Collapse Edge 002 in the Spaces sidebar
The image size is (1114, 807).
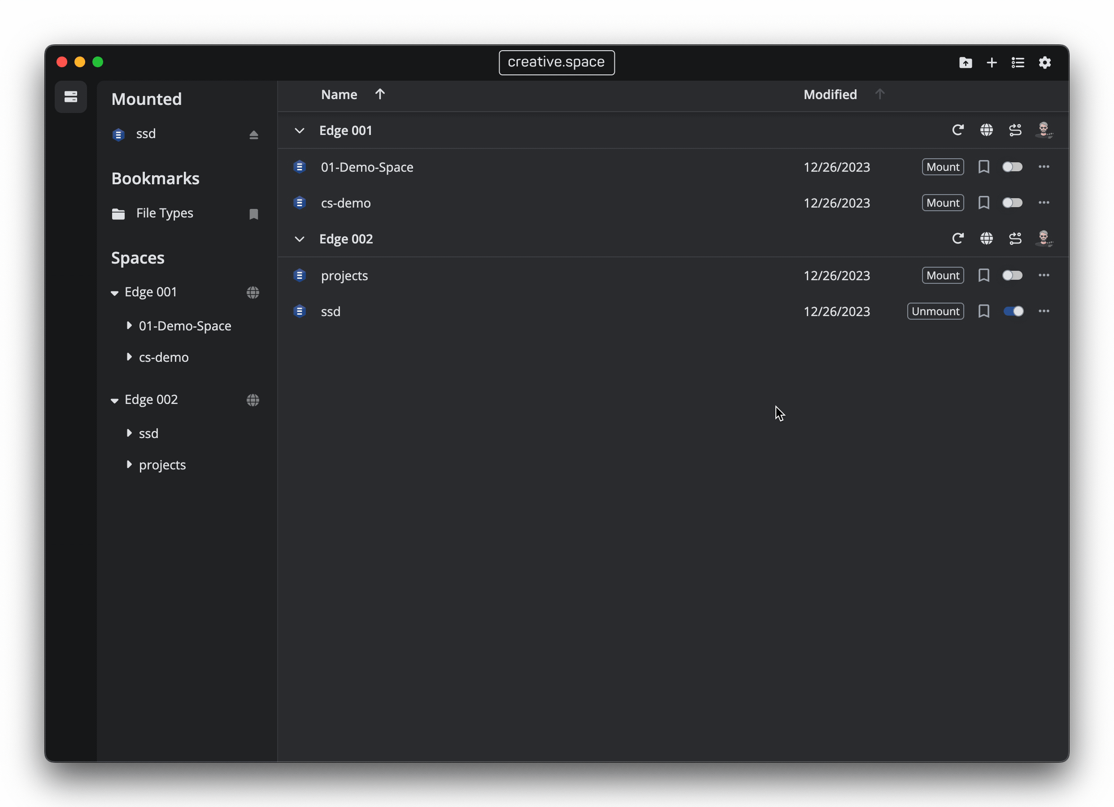point(114,400)
